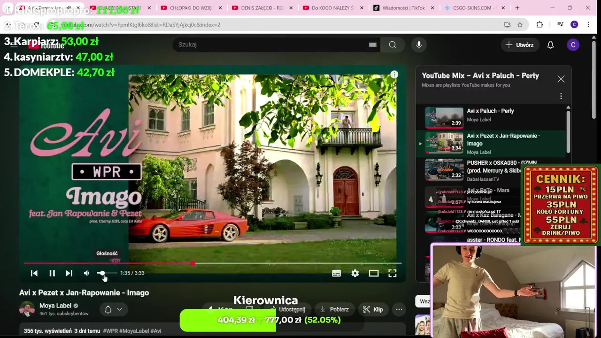The height and width of the screenshot is (338, 601).
Task: Open more actions three-dot menu under video
Action: pos(399,309)
